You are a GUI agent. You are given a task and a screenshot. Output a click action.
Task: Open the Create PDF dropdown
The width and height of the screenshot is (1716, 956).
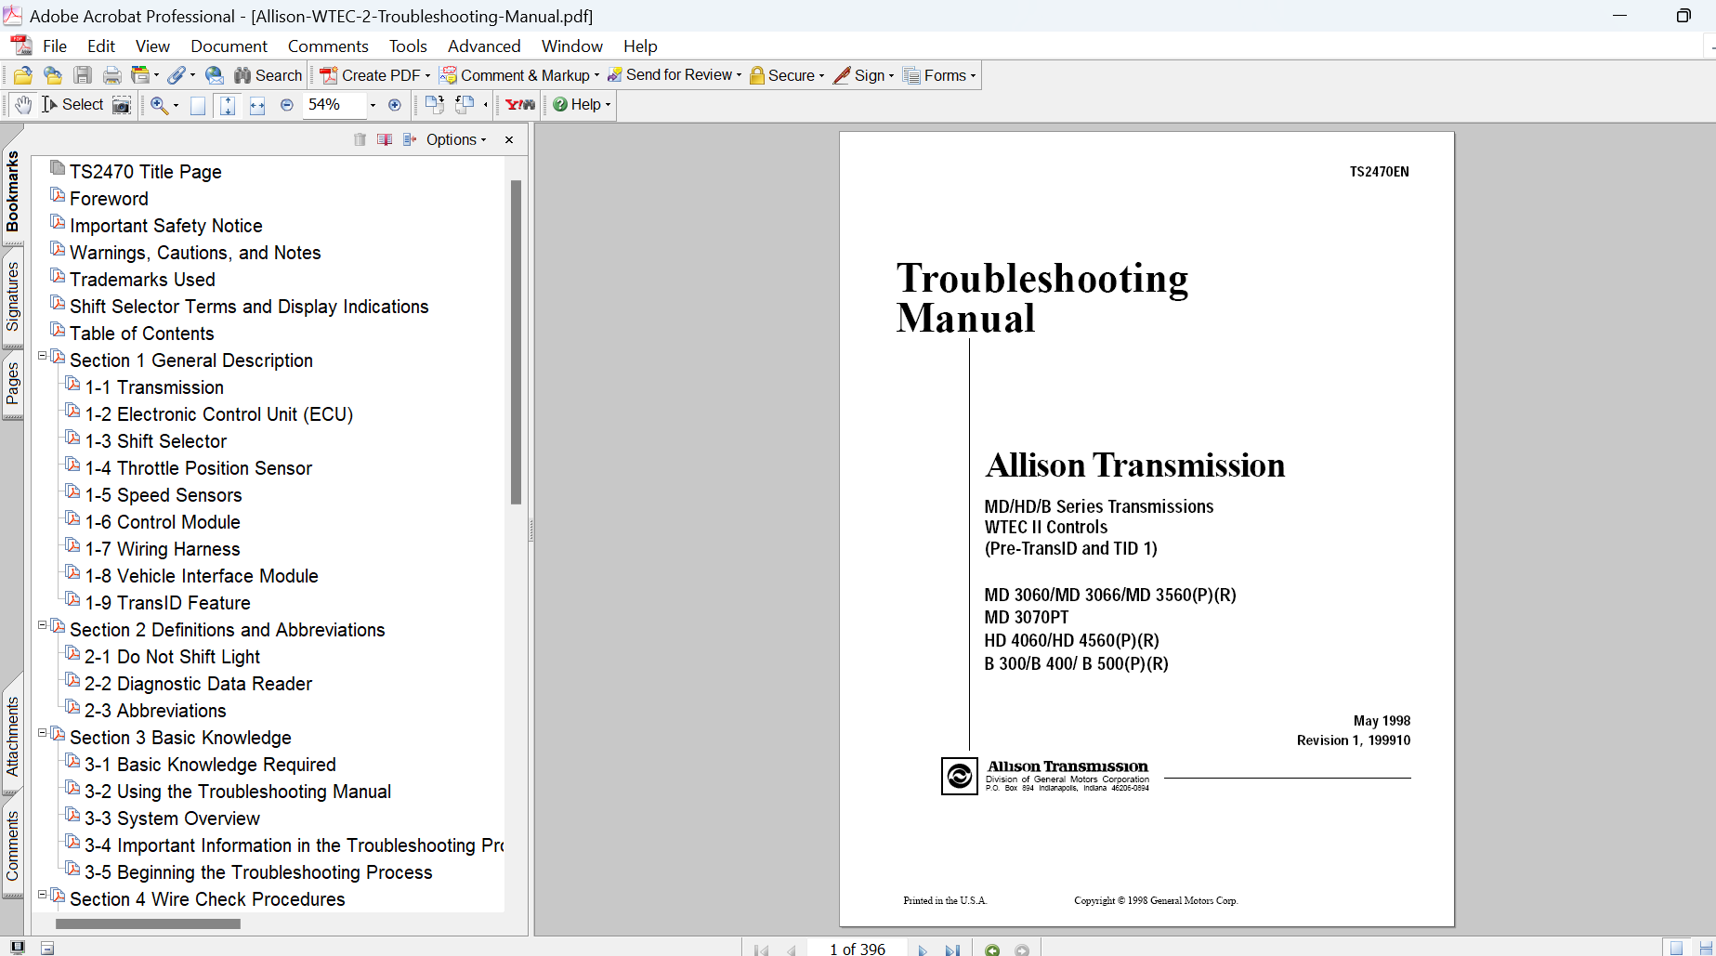[375, 75]
